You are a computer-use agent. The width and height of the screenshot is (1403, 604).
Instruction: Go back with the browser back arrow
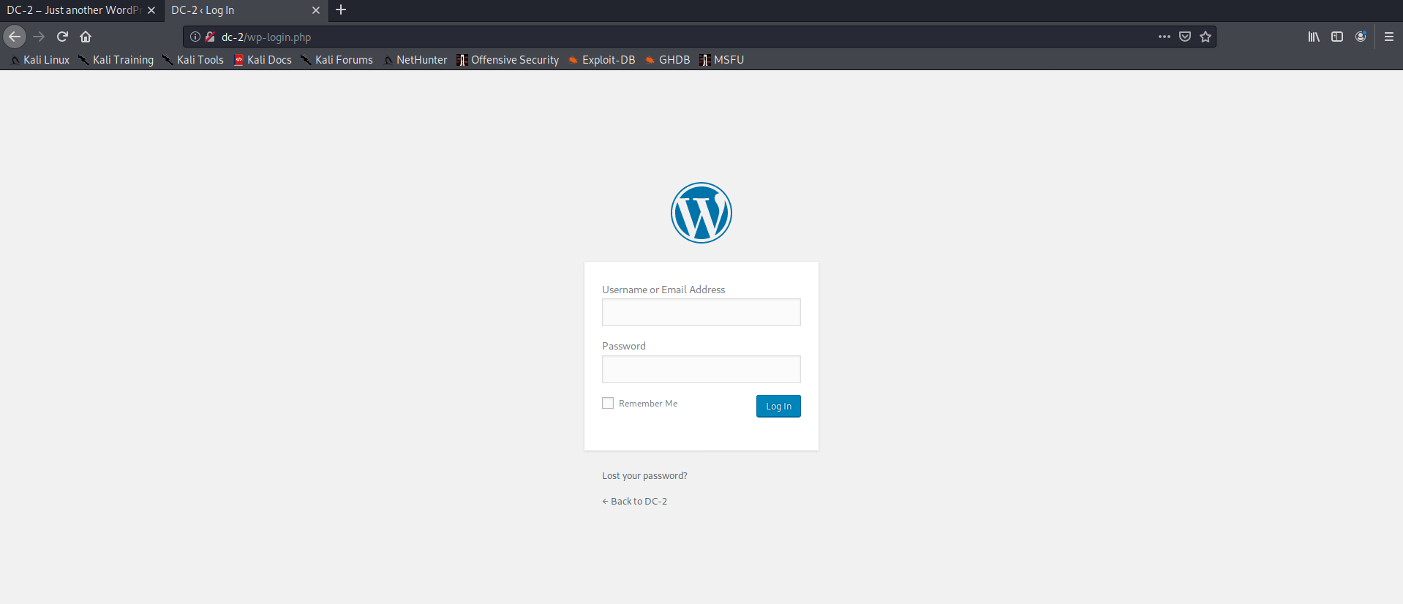click(15, 37)
